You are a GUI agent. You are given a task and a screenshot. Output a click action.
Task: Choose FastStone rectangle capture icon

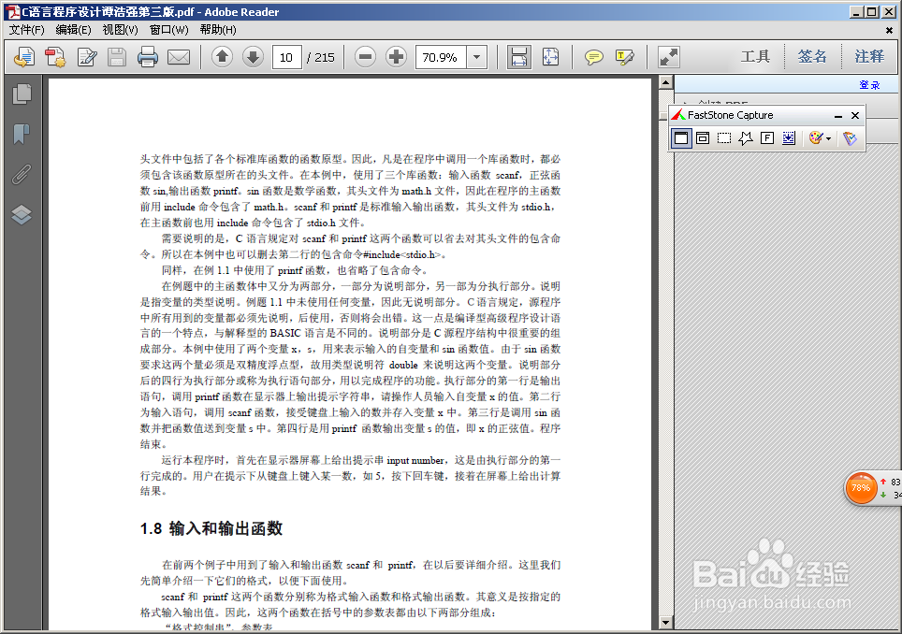click(724, 137)
